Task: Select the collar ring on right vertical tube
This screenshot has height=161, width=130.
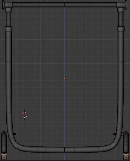Action: coord(121,29)
